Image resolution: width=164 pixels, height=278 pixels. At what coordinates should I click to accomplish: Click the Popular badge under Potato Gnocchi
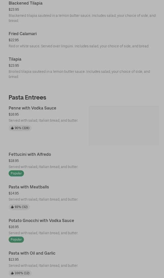point(16,240)
